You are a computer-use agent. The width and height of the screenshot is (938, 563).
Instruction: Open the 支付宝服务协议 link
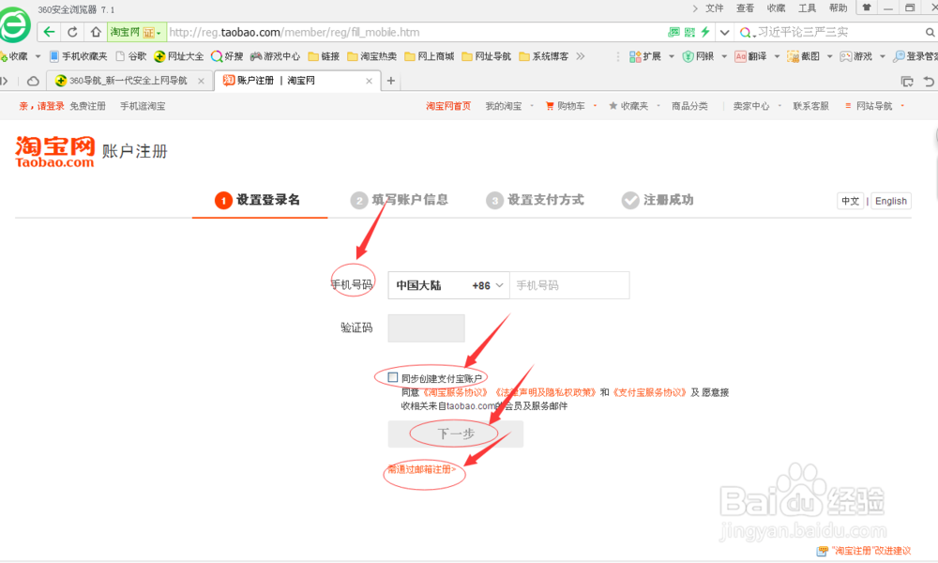pos(650,392)
